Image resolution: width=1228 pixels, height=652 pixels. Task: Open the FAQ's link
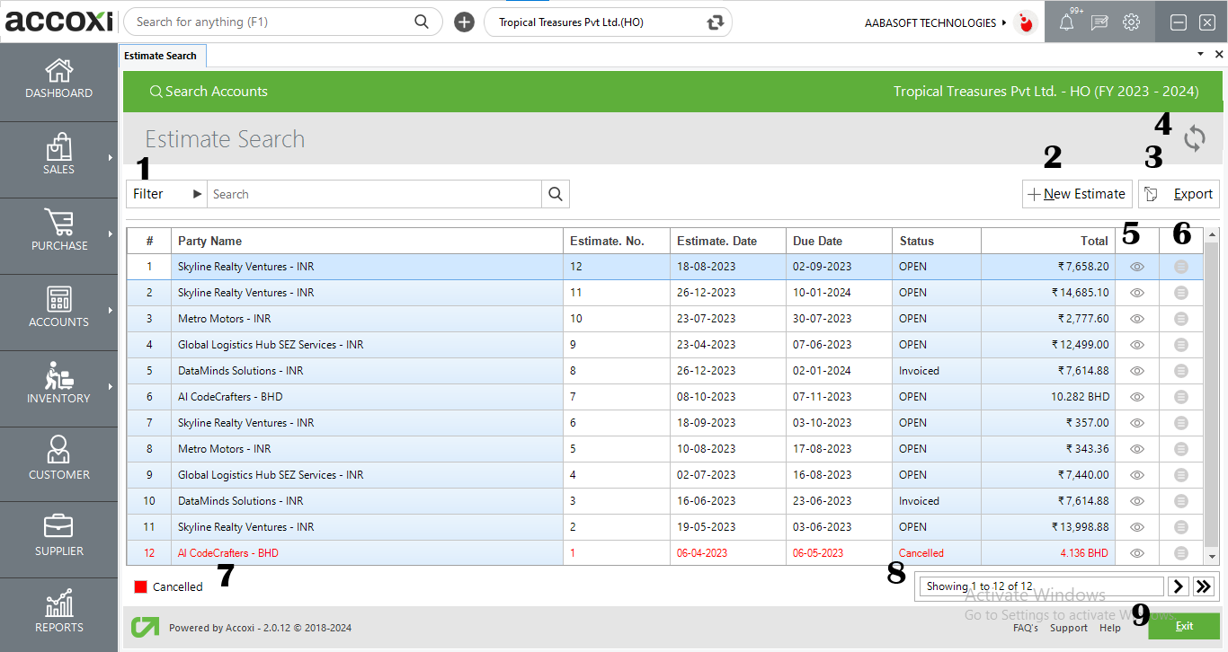(x=1026, y=628)
